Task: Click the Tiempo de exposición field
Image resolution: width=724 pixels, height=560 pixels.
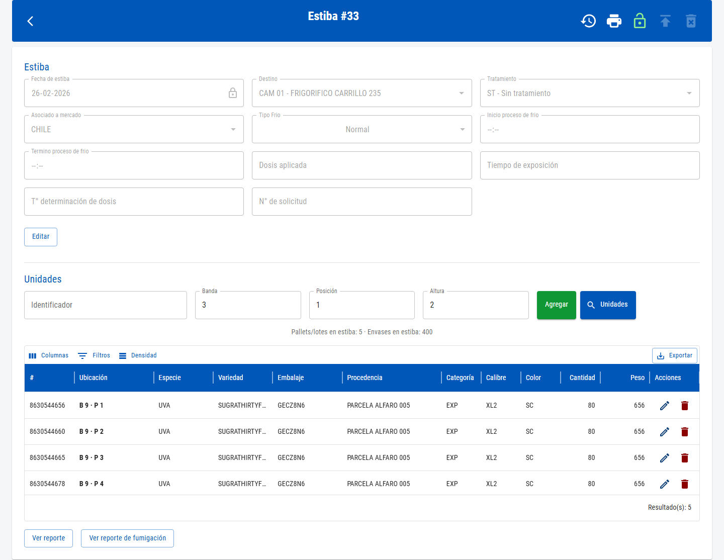Action: 590,165
